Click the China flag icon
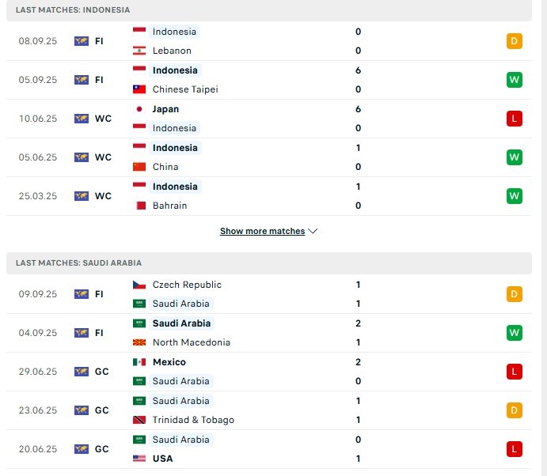This screenshot has height=476, width=547. (139, 167)
